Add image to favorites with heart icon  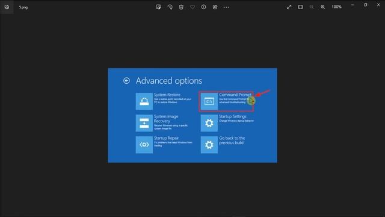point(192,7)
